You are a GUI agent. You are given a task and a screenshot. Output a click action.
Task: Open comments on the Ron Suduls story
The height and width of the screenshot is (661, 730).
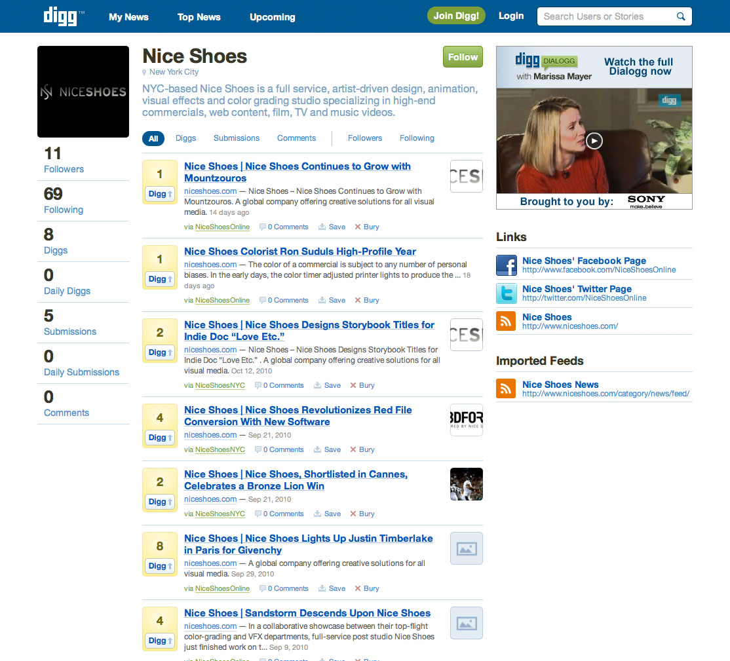click(x=284, y=300)
